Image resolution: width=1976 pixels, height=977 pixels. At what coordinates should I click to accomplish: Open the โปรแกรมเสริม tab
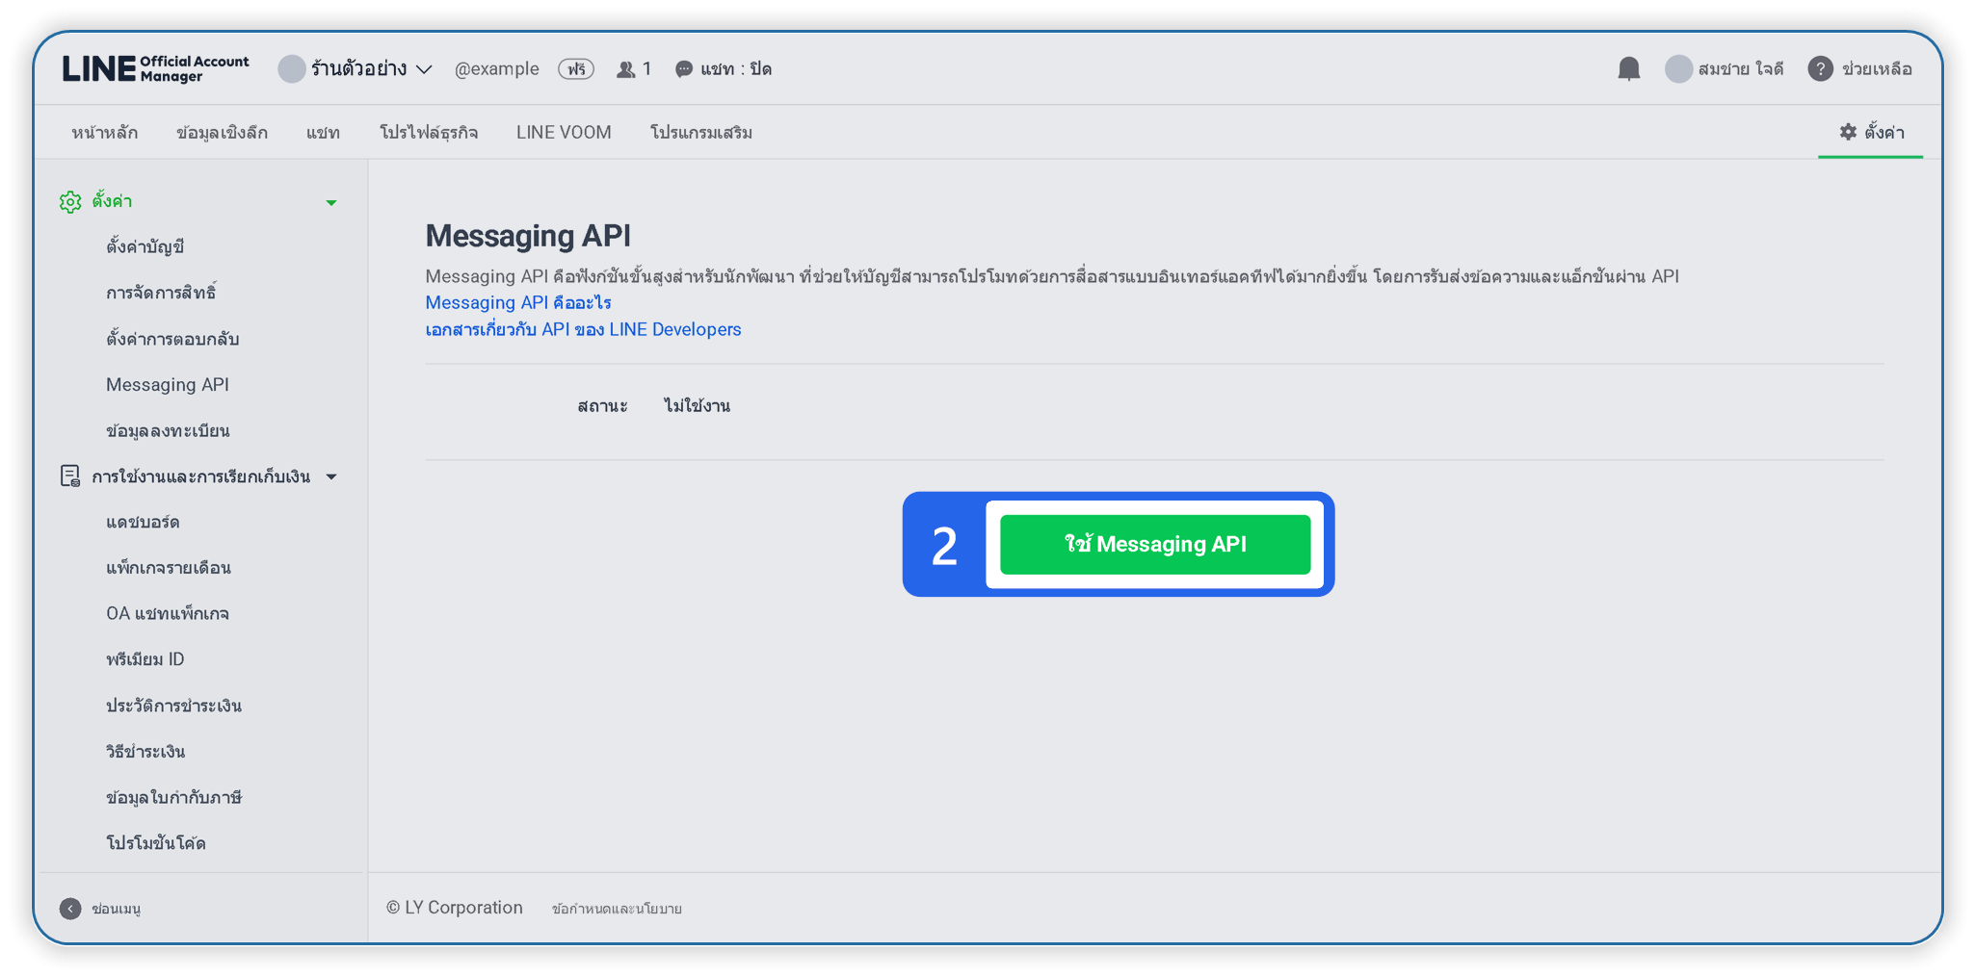(x=701, y=132)
